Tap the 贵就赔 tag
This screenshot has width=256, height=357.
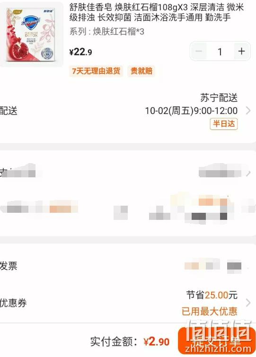141,71
